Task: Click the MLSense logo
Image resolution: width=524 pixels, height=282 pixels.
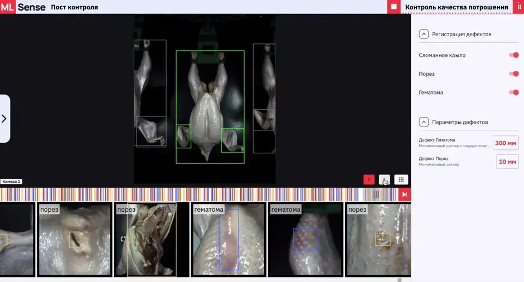Action: point(23,7)
